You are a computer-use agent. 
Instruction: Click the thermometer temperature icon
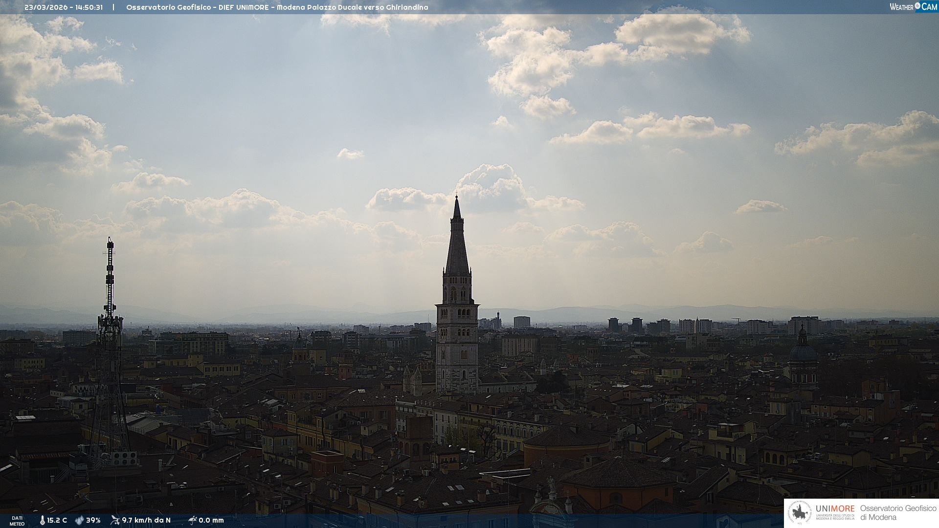click(x=43, y=520)
